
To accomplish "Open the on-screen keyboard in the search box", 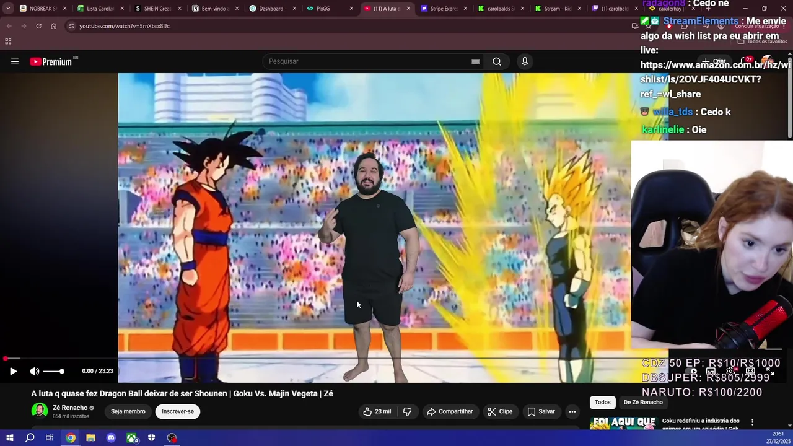I will coord(475,61).
